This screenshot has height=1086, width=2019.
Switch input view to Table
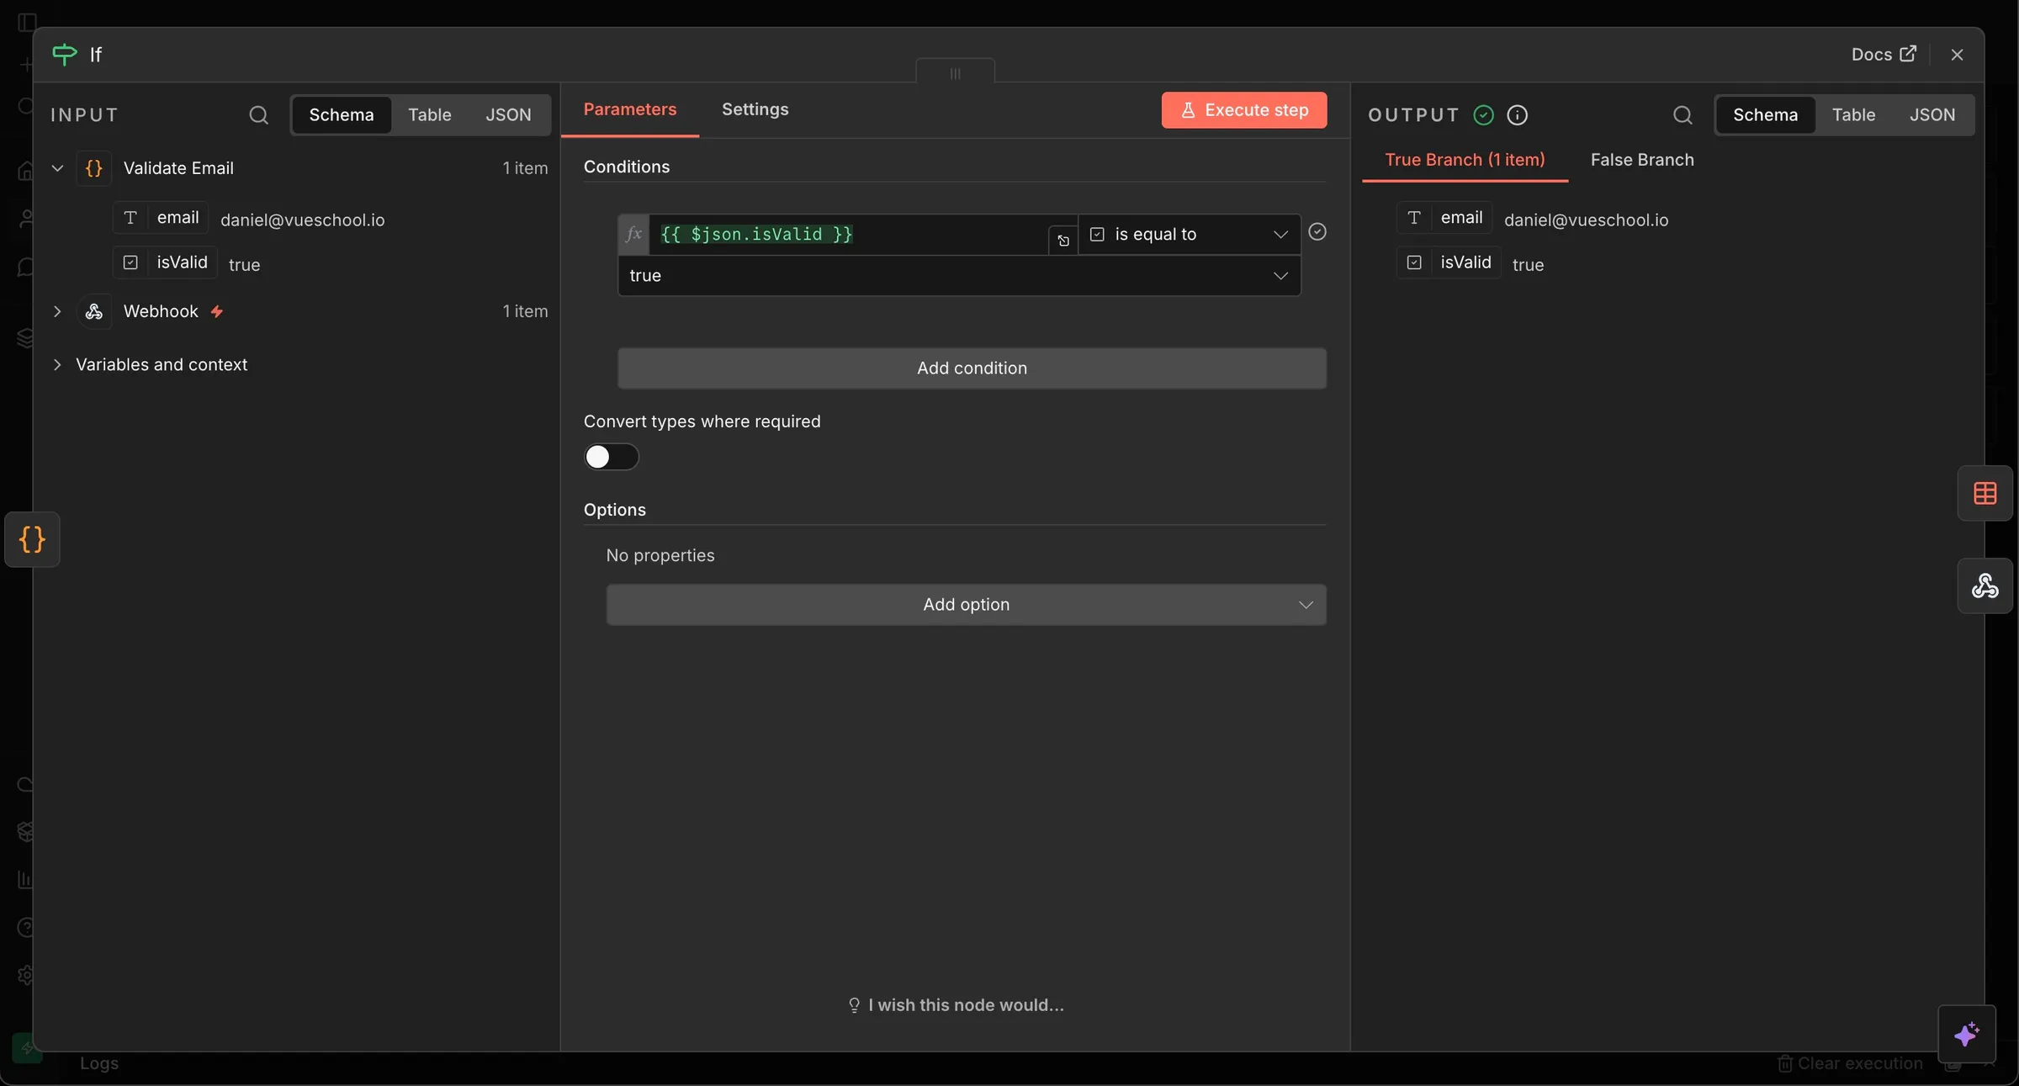pyautogui.click(x=430, y=114)
